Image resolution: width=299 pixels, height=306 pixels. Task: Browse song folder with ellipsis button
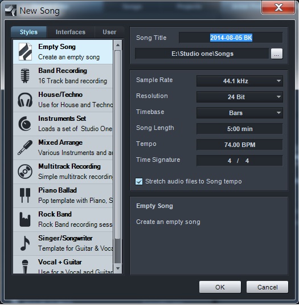[x=277, y=54]
